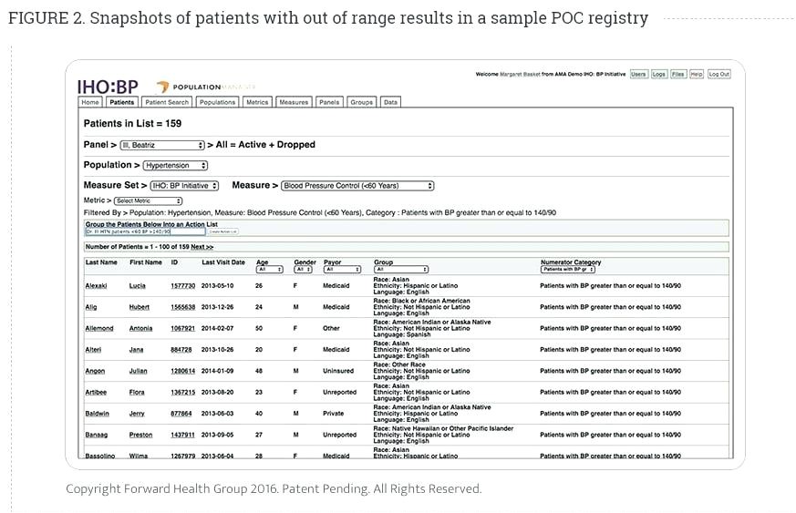Filter by Gender column dropdown

(304, 270)
